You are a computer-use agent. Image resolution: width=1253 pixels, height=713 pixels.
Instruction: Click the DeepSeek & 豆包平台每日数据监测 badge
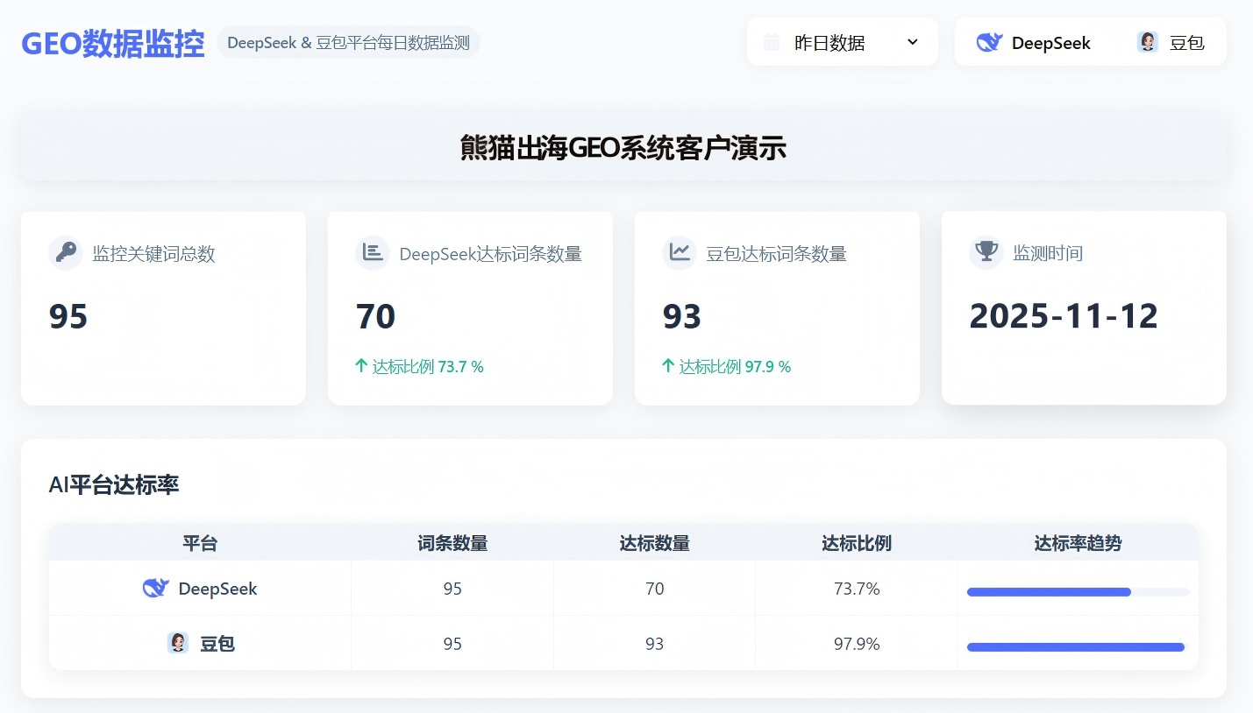(x=348, y=42)
